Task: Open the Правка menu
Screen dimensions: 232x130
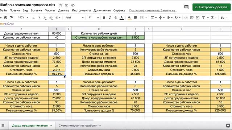Action: [14, 10]
